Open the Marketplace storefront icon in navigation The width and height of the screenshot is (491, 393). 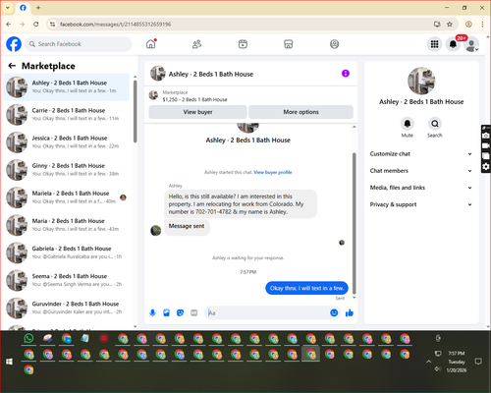click(289, 44)
